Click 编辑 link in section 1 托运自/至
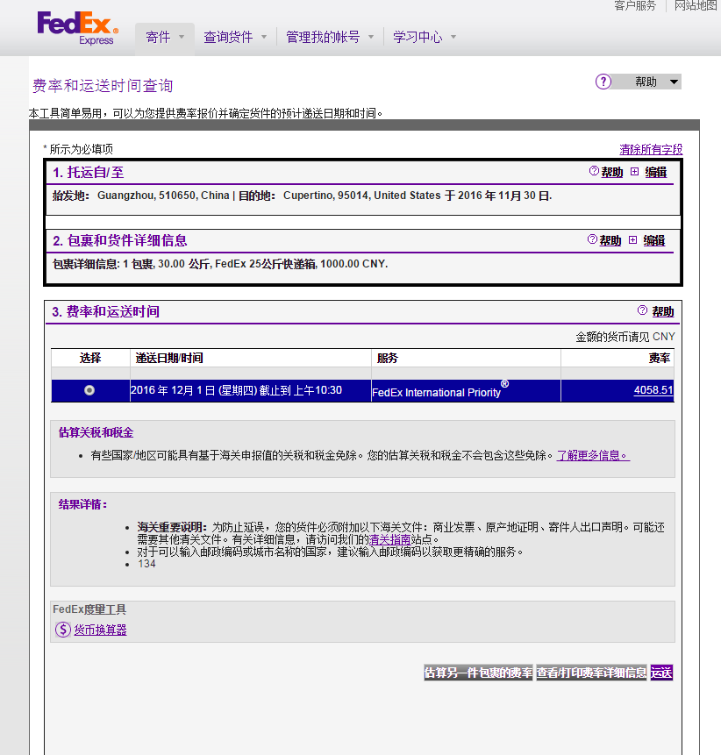The height and width of the screenshot is (755, 721). coord(655,172)
